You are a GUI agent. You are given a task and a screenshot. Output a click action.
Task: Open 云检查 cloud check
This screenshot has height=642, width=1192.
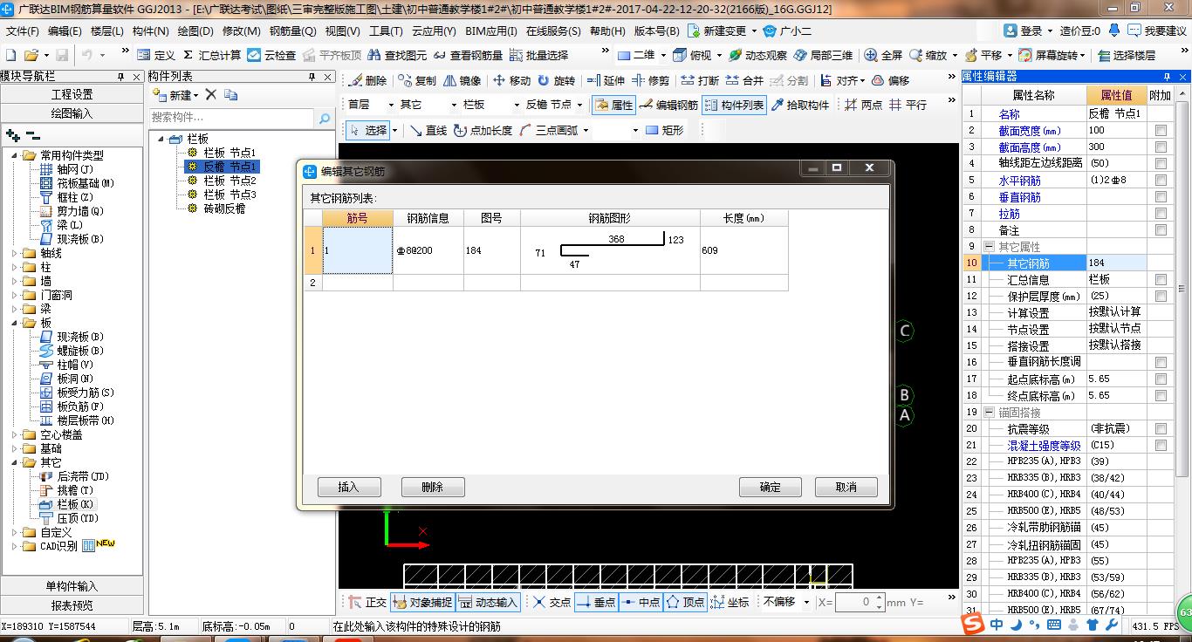tap(271, 55)
